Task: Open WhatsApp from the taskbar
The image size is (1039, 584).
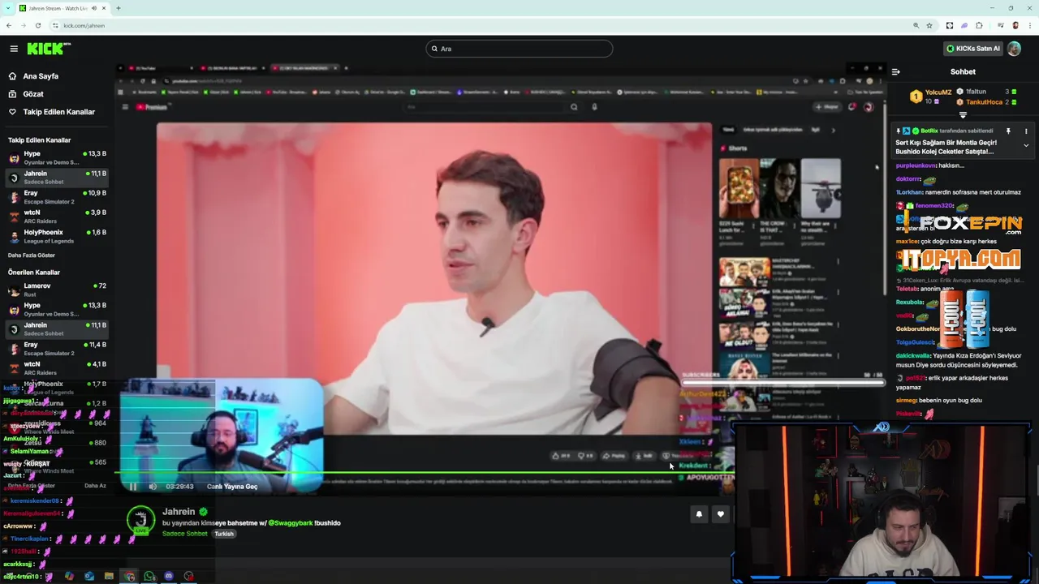Action: (x=149, y=577)
